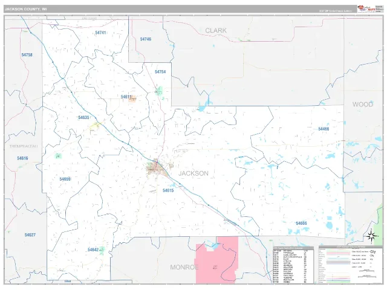Click the compass rose on the map
This screenshot has width=387, height=290.
tap(371, 236)
